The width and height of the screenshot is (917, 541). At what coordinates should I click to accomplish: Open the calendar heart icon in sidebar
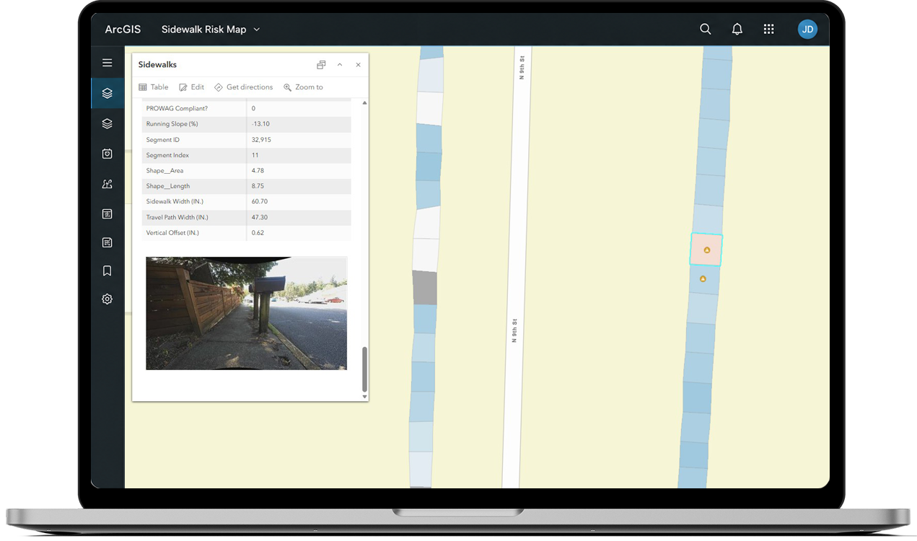coord(108,154)
